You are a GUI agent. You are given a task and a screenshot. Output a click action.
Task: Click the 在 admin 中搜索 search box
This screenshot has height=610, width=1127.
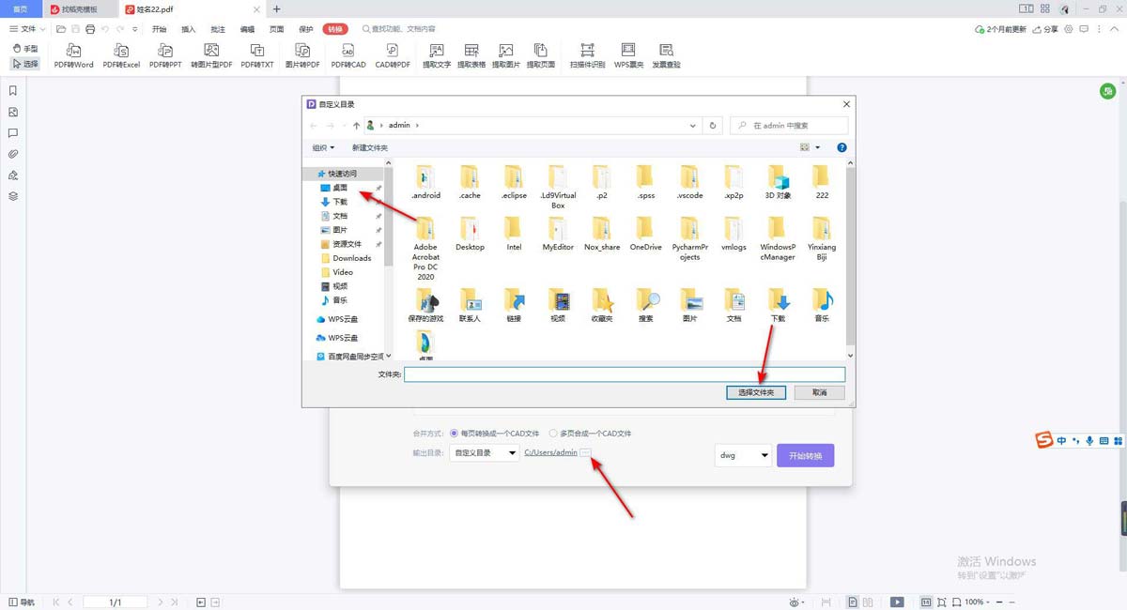point(789,125)
